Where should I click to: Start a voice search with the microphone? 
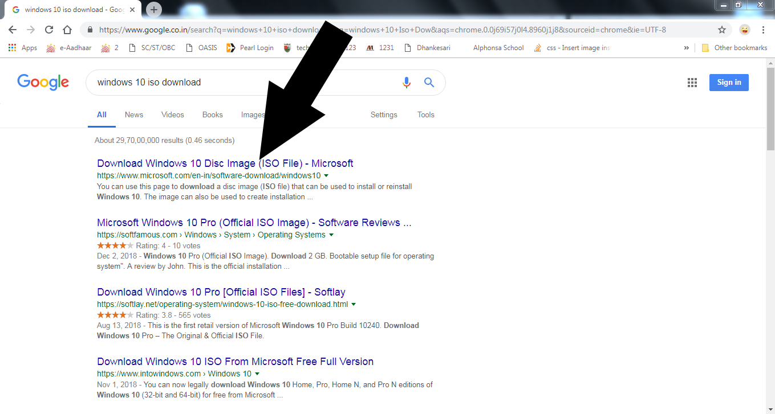pos(407,83)
